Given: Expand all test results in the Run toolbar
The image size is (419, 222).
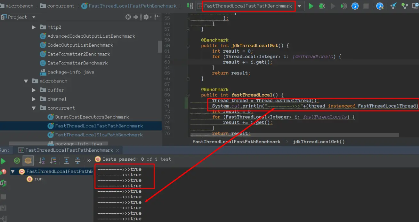Looking at the screenshot, I should coord(66,160).
